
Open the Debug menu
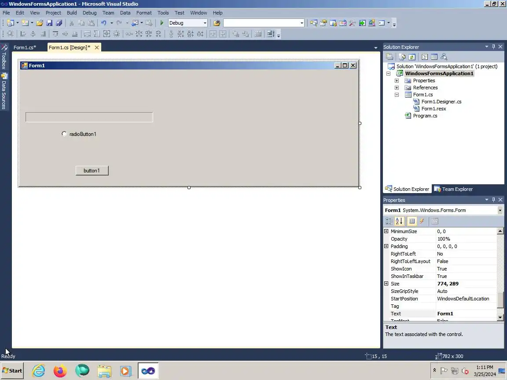(x=90, y=13)
